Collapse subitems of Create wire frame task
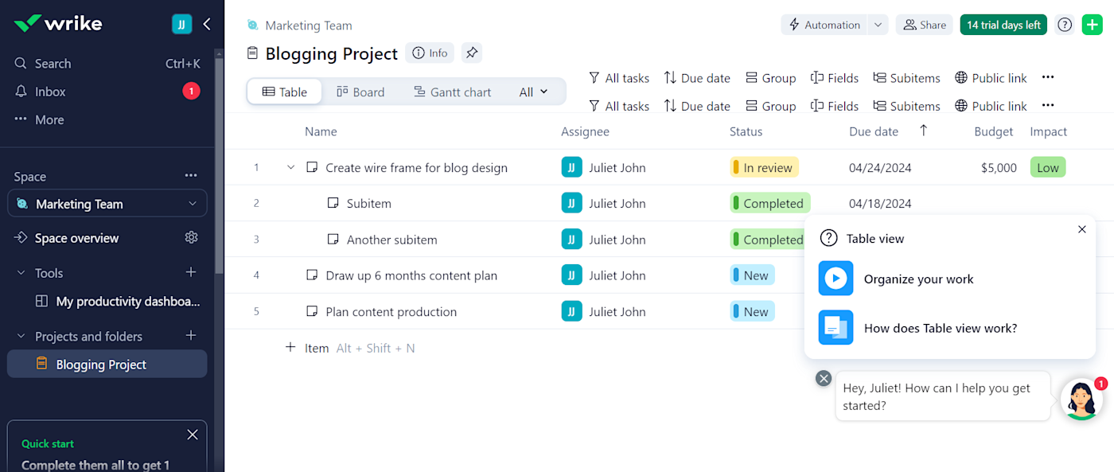Viewport: 1114px width, 472px height. [290, 167]
